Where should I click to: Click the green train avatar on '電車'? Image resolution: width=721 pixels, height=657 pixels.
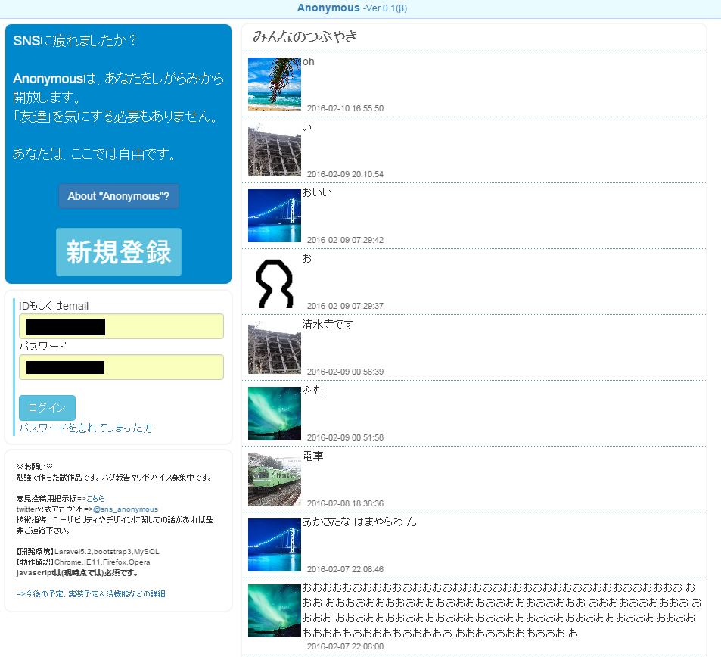tap(274, 479)
